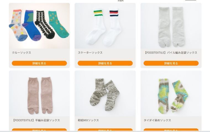Click the 平編み足袋ソックス details button
Image resolution: width=210 pixels, height=132 pixels.
(x=39, y=130)
